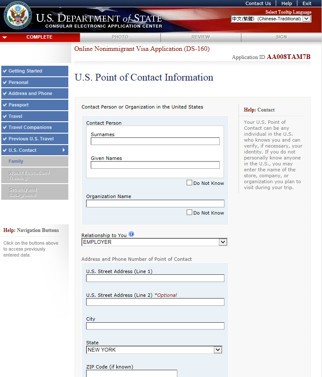
Task: Focus the Given Names input field
Action: pos(155,165)
